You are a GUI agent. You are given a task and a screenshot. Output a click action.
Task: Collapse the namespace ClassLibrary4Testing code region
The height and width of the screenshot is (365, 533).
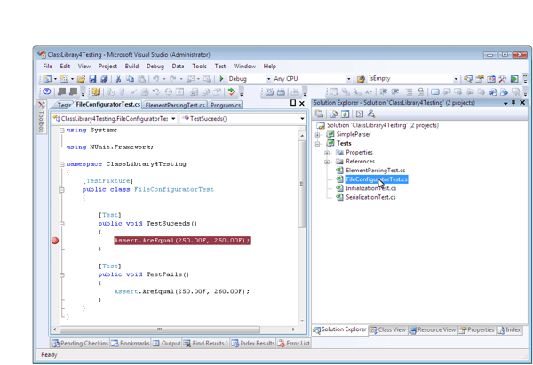62,164
